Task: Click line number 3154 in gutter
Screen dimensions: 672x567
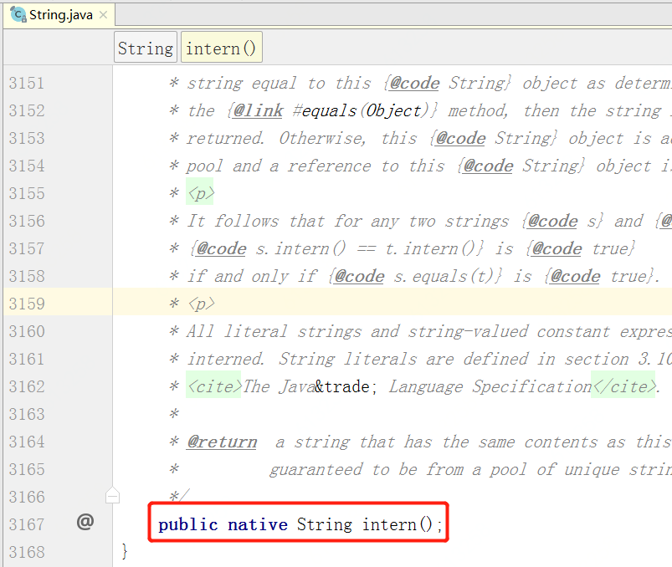Action: 27,166
